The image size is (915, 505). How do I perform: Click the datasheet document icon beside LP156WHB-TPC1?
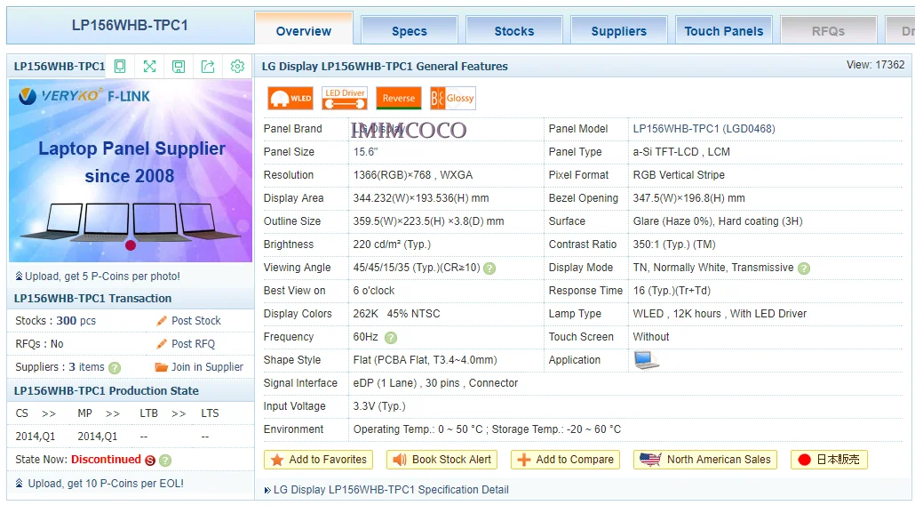[x=120, y=67]
